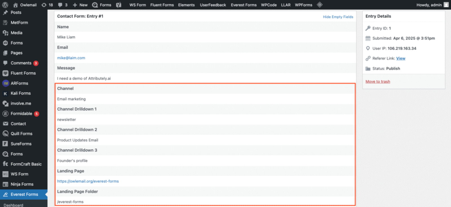Open the mike@laim.com email link
The width and height of the screenshot is (451, 207).
pyautogui.click(x=71, y=58)
